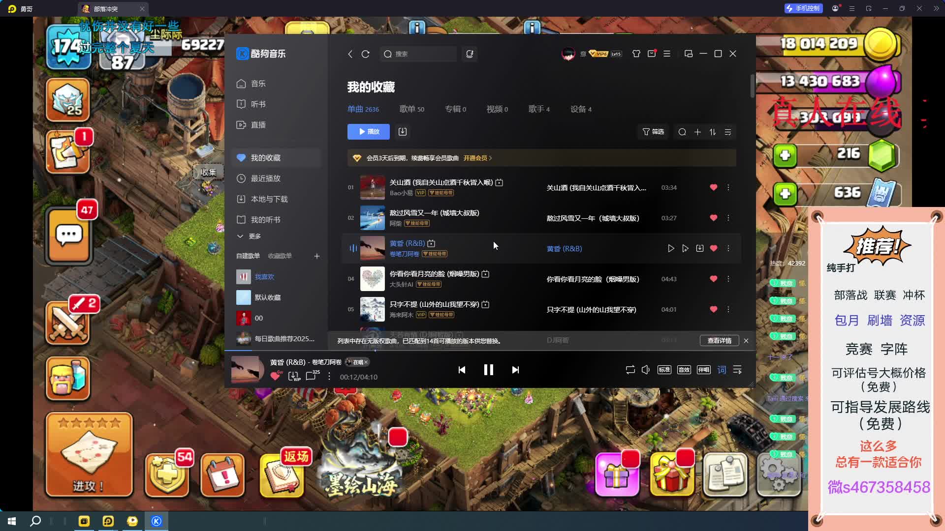Click the download-all icon beside 播放

point(403,132)
